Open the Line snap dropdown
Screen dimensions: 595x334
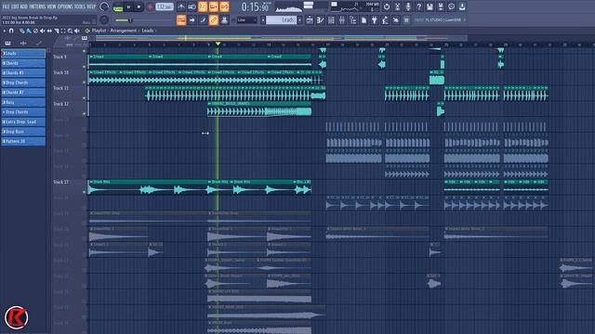[x=246, y=20]
